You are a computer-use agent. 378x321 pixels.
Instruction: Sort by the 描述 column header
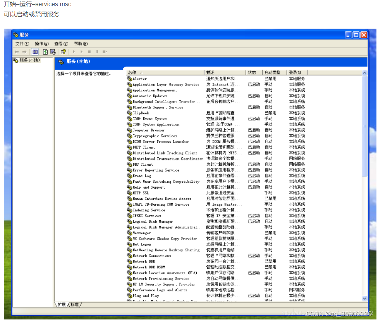[225, 72]
